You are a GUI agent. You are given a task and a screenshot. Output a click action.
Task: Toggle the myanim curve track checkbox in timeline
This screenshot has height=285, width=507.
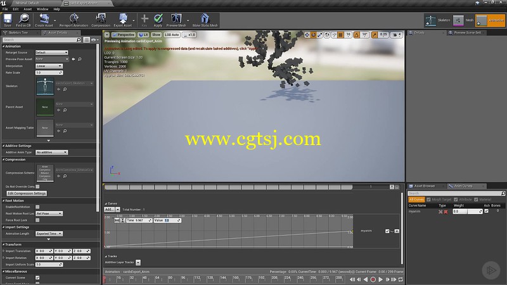click(387, 231)
